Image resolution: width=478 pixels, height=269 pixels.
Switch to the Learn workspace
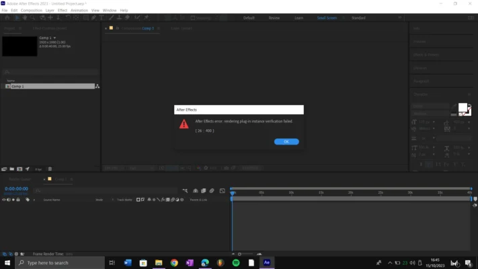[298, 18]
